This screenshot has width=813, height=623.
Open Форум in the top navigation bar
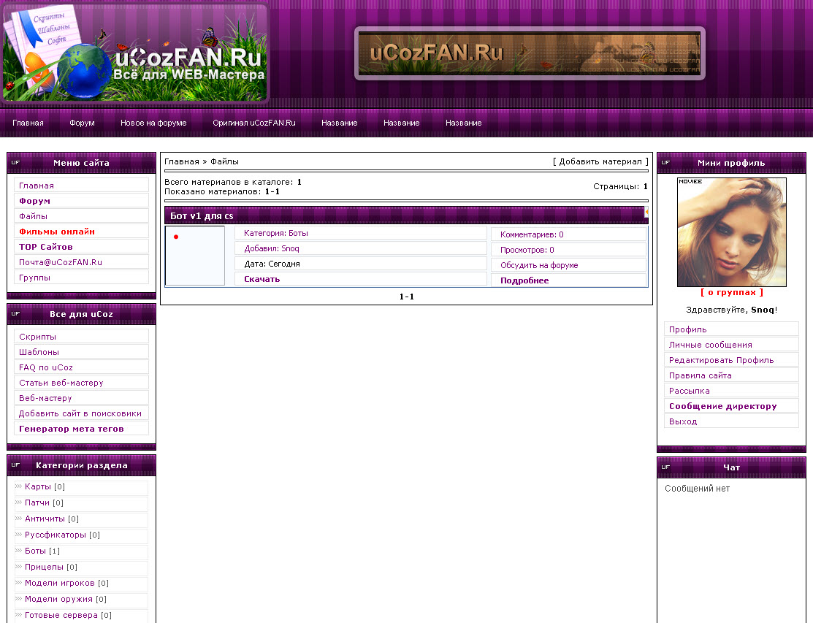point(82,123)
